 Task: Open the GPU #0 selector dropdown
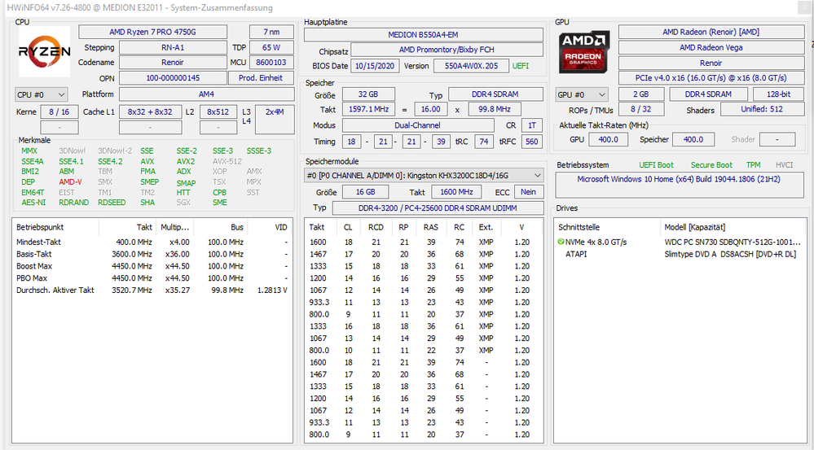pyautogui.click(x=582, y=94)
